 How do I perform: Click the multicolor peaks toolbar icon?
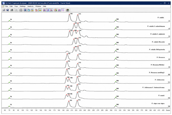[x=56, y=10]
